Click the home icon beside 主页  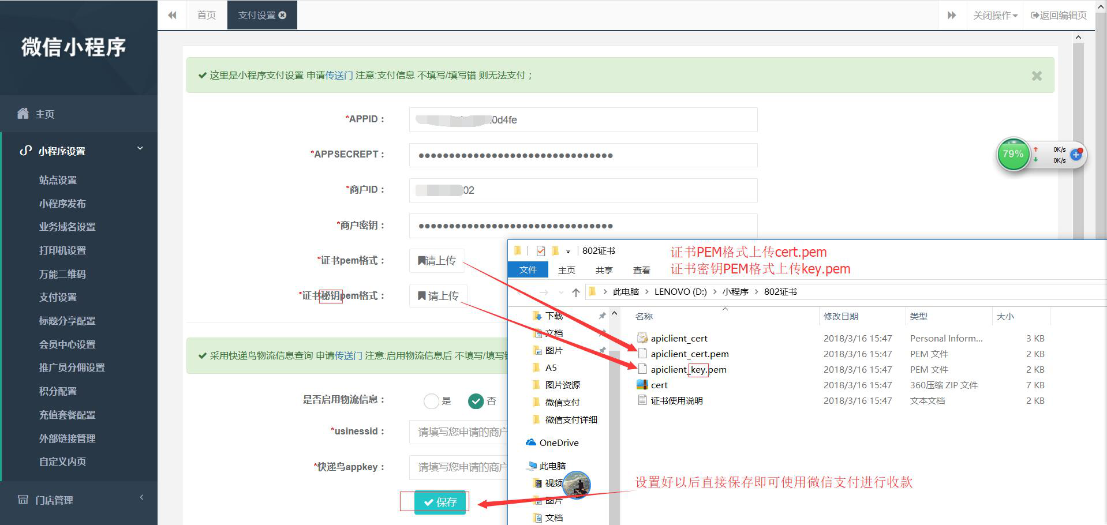click(23, 114)
